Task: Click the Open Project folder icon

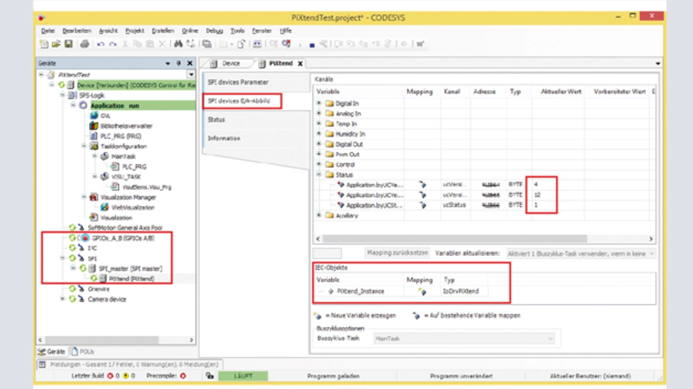Action: tap(56, 44)
